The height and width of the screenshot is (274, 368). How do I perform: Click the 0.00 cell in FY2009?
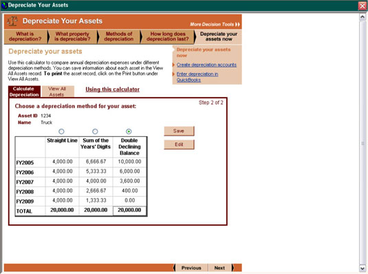coord(130,200)
